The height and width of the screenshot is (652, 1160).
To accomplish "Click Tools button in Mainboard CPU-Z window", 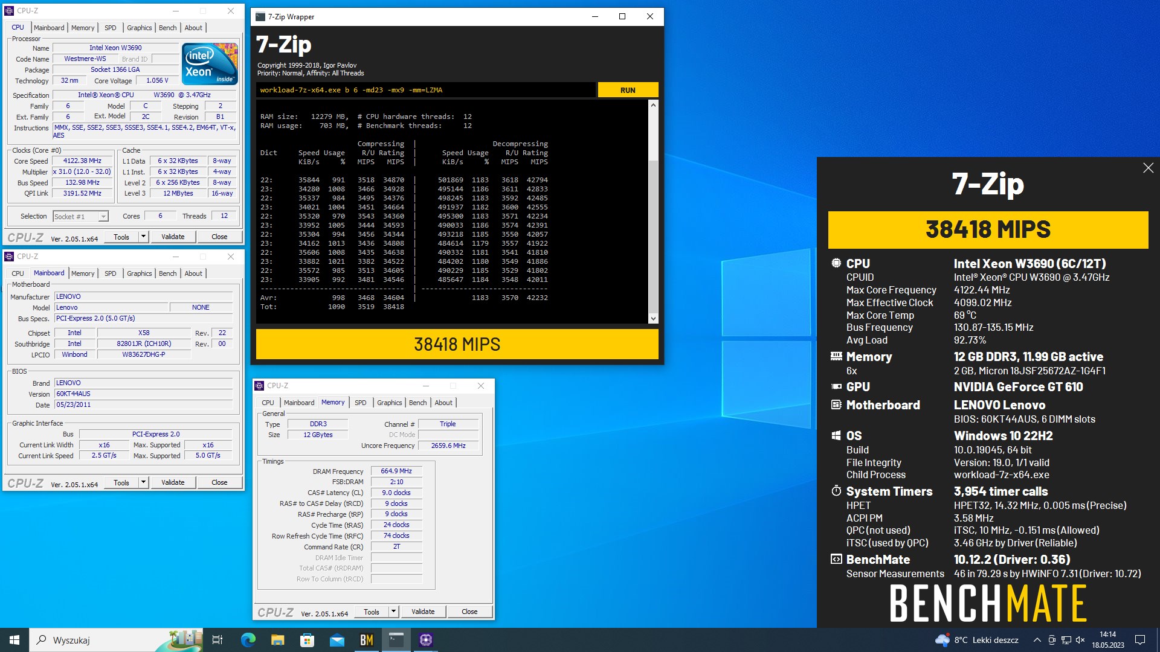I will coord(121,482).
